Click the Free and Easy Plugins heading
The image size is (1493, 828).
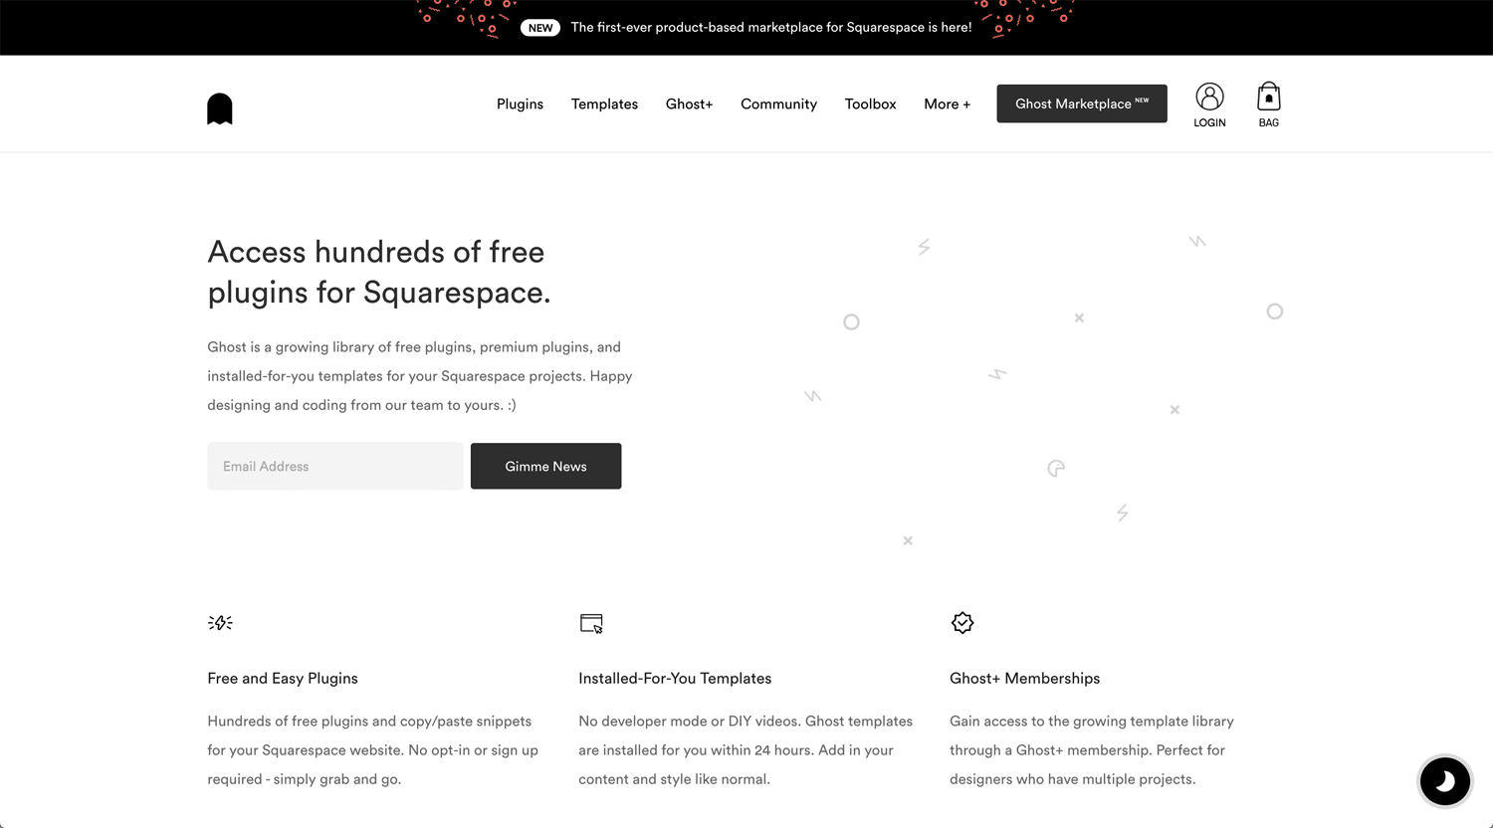click(x=283, y=678)
